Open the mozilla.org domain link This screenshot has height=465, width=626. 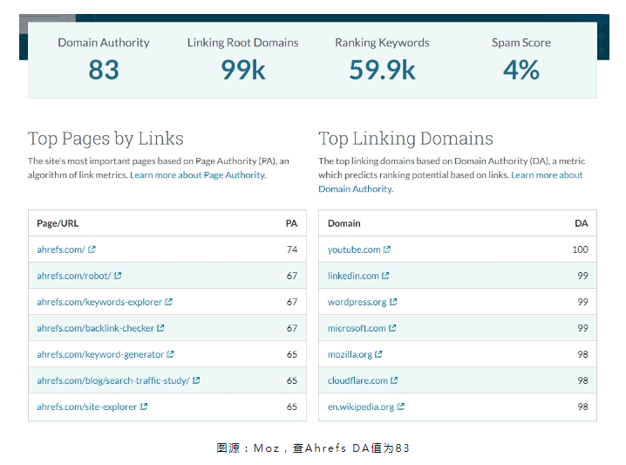(x=350, y=354)
